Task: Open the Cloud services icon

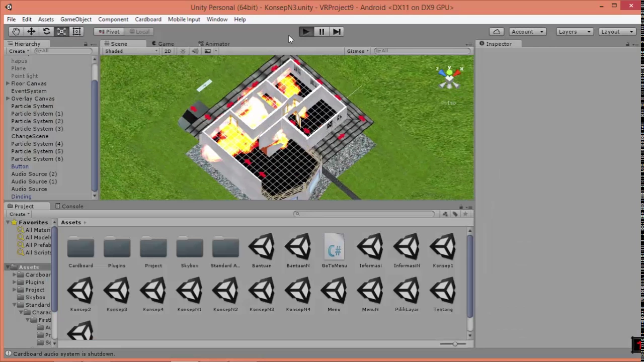Action: click(497, 32)
